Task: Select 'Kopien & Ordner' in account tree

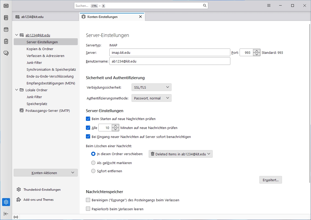Action: click(x=40, y=49)
